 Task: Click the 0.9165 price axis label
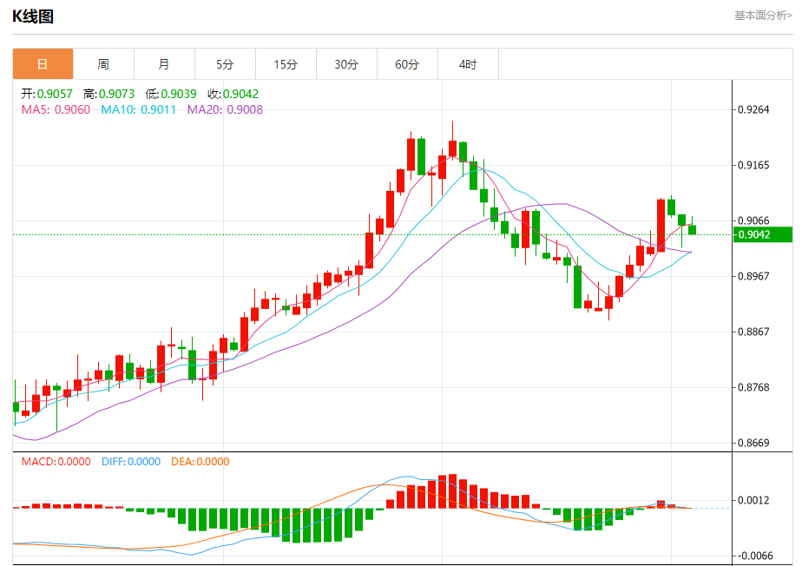[753, 165]
